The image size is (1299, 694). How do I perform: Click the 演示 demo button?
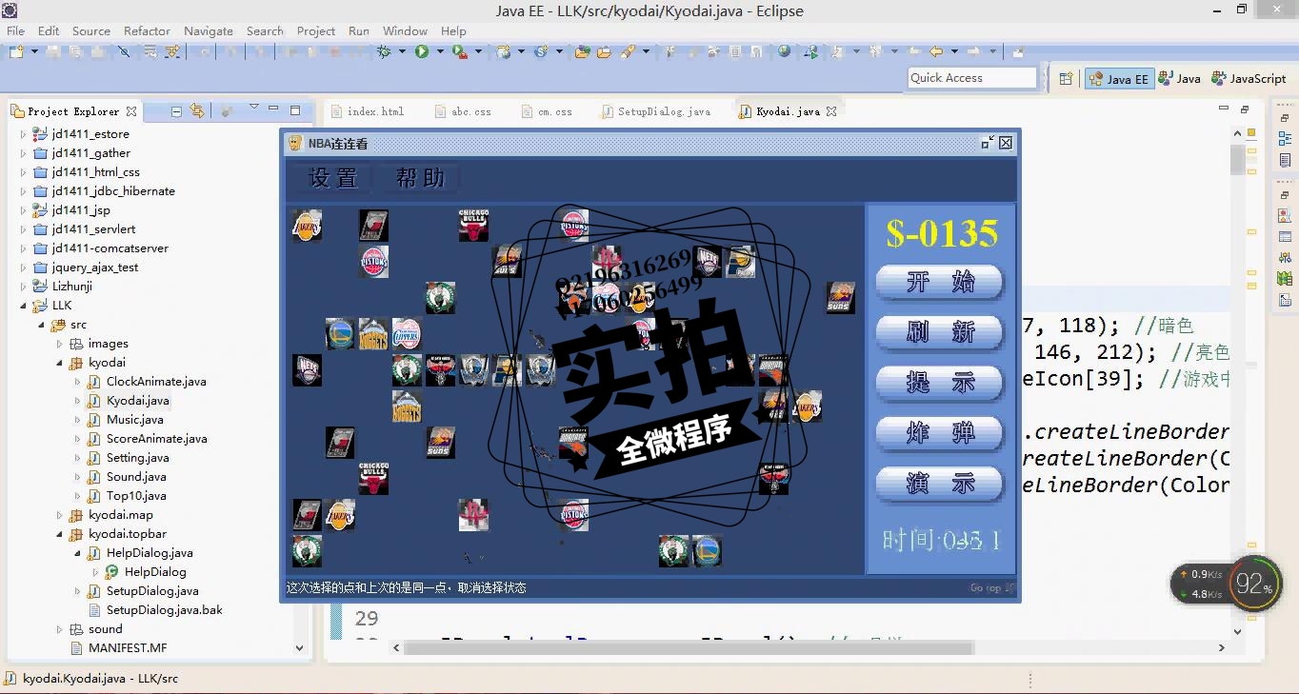pos(940,484)
